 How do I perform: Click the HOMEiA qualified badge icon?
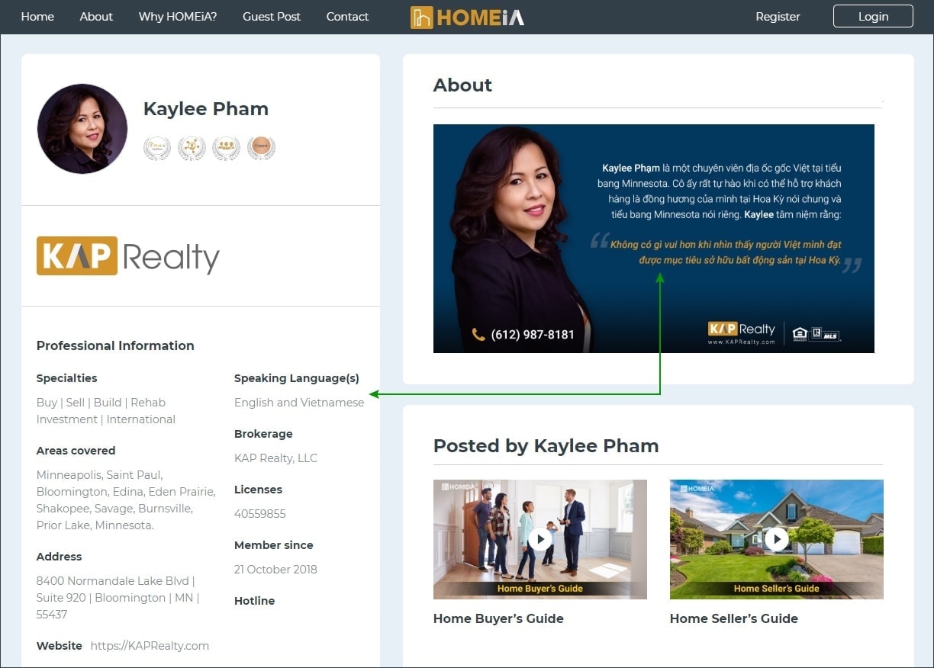(x=157, y=148)
